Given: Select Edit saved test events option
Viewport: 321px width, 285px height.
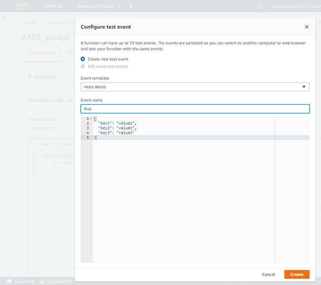Looking at the screenshot, I should pos(83,66).
